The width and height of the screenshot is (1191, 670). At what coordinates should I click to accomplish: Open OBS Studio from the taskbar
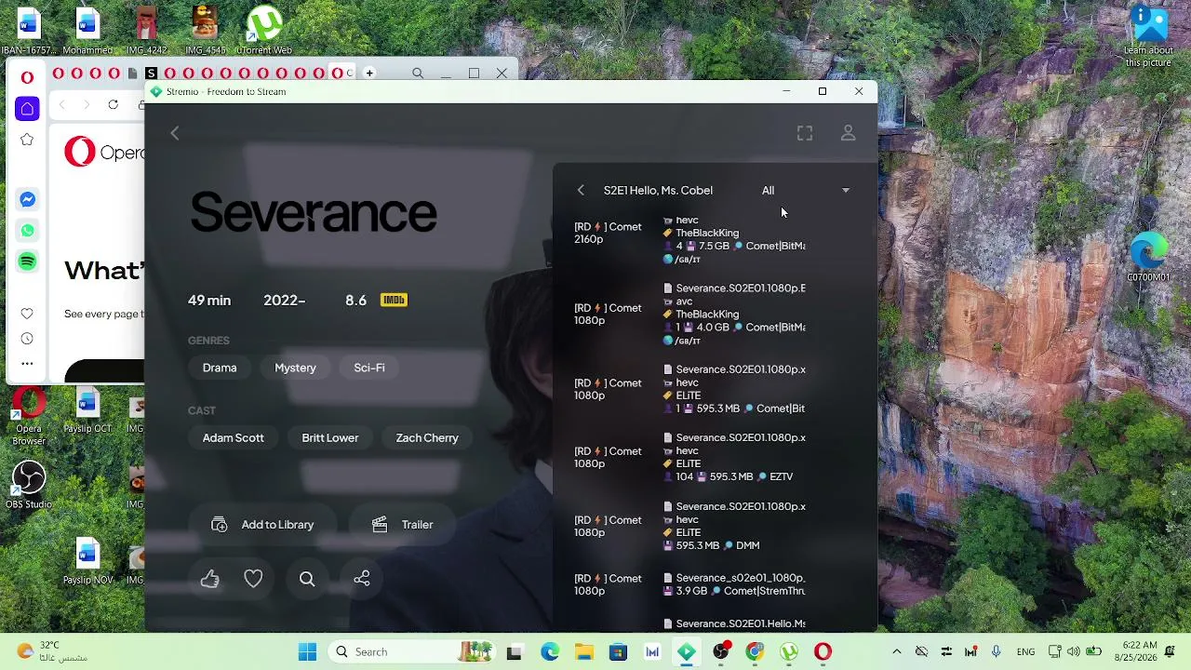[720, 651]
